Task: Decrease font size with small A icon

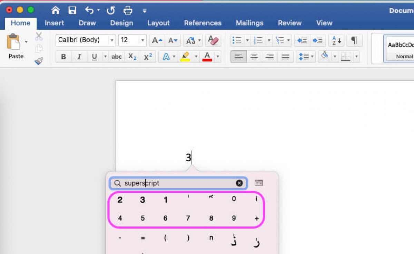Action: click(173, 40)
